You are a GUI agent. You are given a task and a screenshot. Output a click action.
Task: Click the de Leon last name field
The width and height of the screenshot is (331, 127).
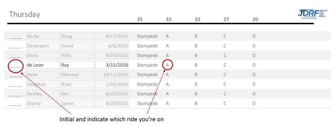tap(43, 65)
